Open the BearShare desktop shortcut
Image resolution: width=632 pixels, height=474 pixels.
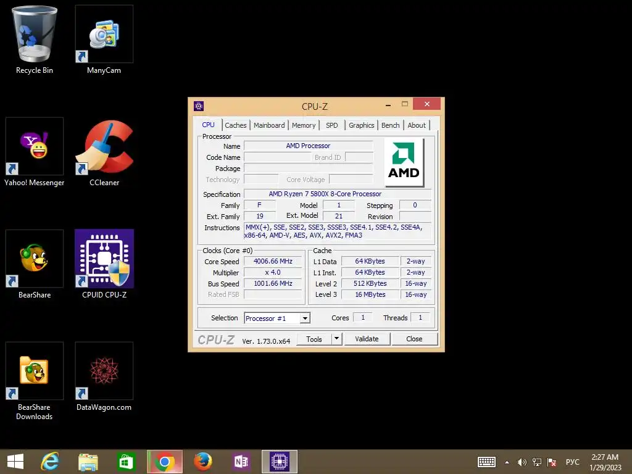coord(35,264)
